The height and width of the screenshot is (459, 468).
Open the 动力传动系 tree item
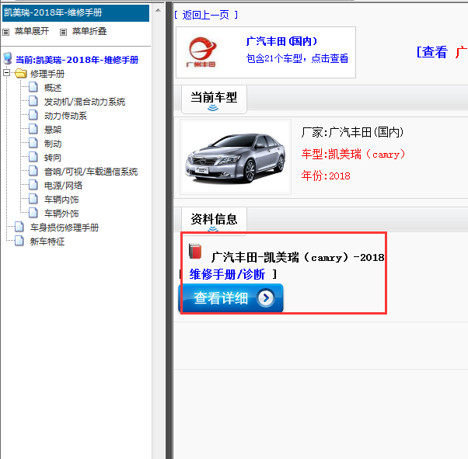tap(65, 116)
